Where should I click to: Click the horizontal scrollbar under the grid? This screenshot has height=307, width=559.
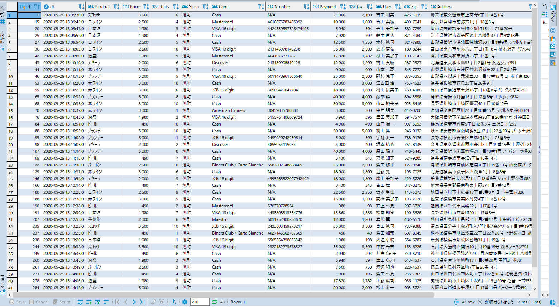(269, 295)
